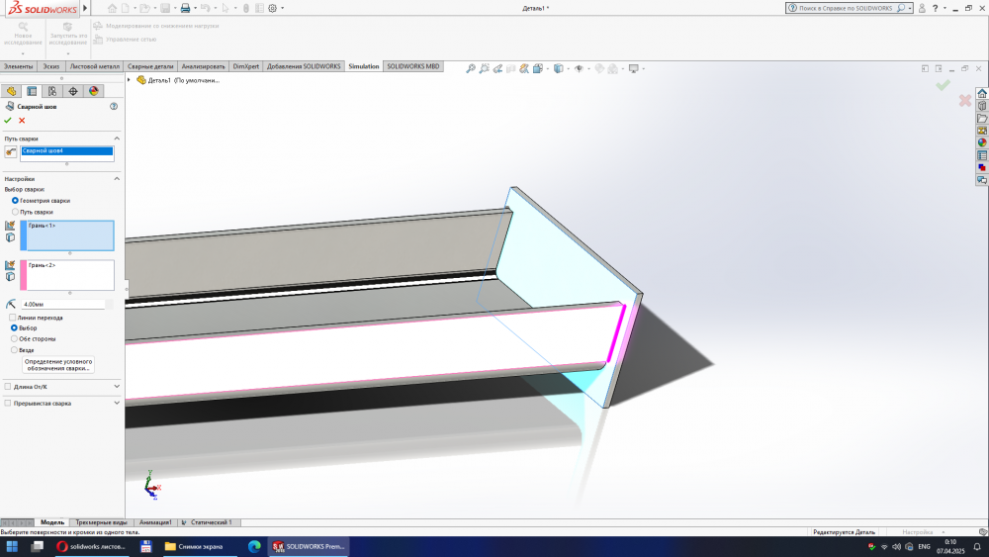Expand the Прерывистая сварка section
The width and height of the screenshot is (989, 557).
click(117, 404)
